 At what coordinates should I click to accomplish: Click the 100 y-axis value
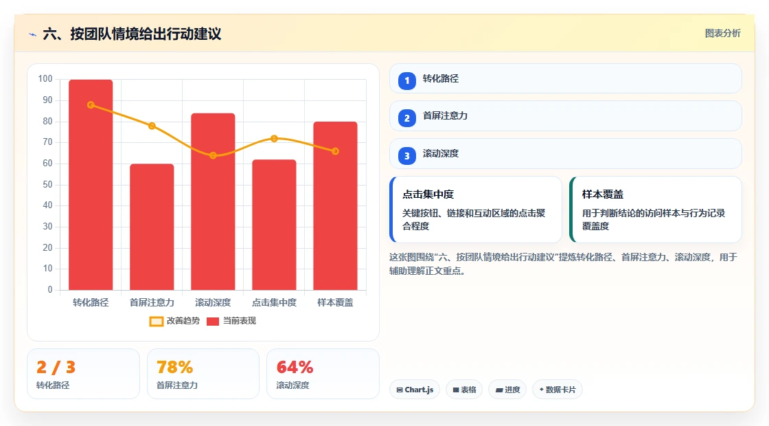tap(45, 79)
